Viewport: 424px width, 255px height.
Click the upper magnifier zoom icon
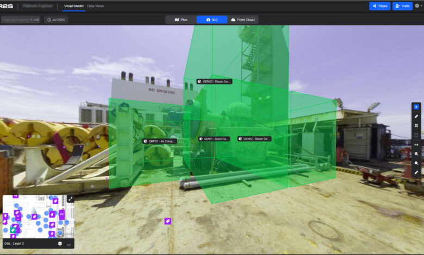[416, 154]
